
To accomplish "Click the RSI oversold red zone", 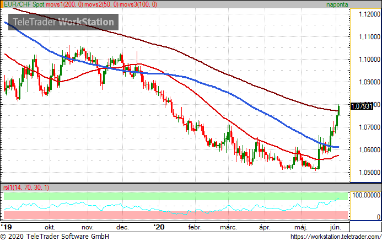I will tap(176, 215).
